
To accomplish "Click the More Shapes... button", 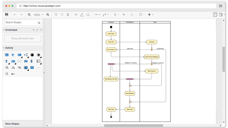I will [13, 124].
